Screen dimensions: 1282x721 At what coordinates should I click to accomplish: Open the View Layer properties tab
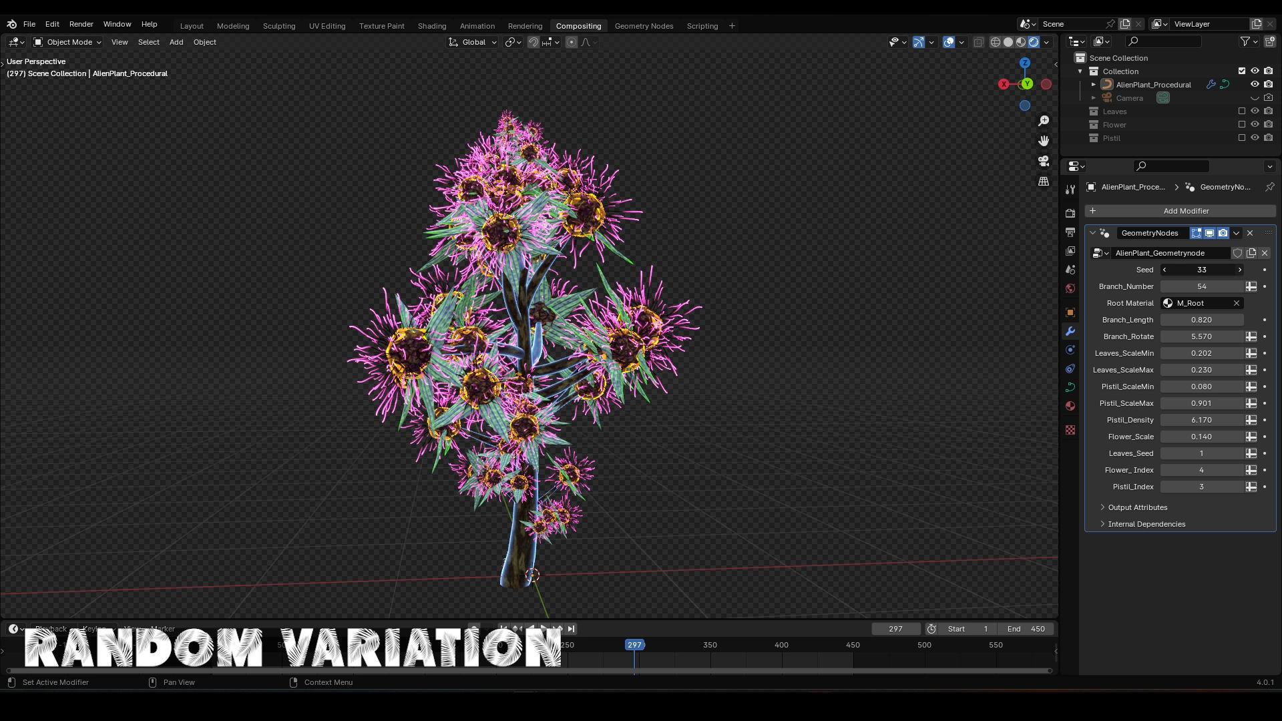1070,250
